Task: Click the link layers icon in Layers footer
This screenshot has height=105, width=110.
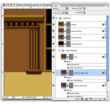Action: (x=77, y=99)
